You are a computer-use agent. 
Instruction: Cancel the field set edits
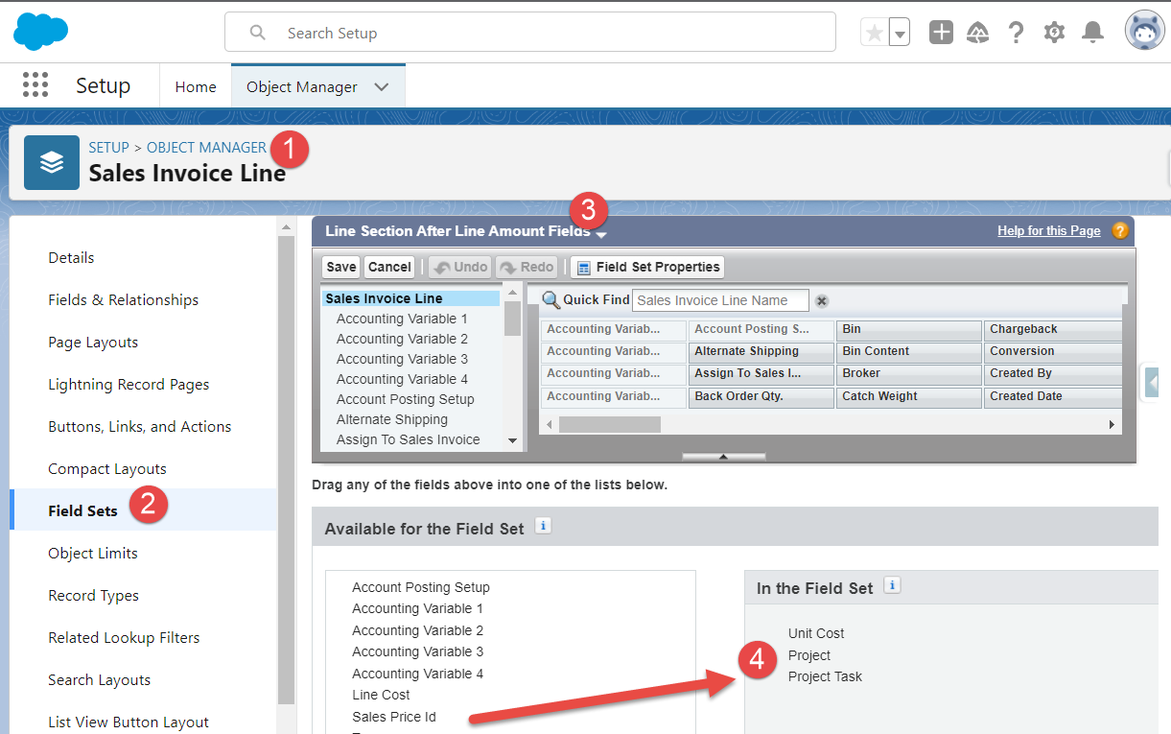pos(389,267)
